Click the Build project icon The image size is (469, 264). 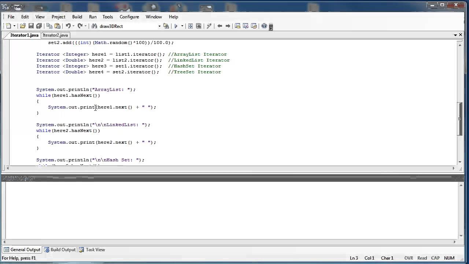tap(199, 26)
